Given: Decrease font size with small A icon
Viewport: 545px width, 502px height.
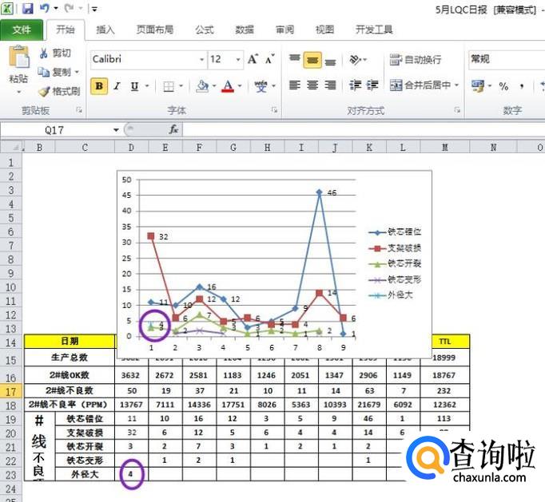Looking at the screenshot, I should click(270, 59).
